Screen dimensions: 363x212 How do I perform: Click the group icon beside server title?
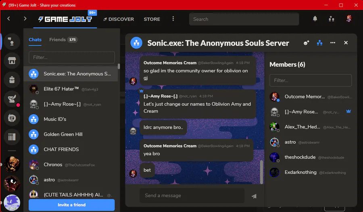click(x=136, y=43)
